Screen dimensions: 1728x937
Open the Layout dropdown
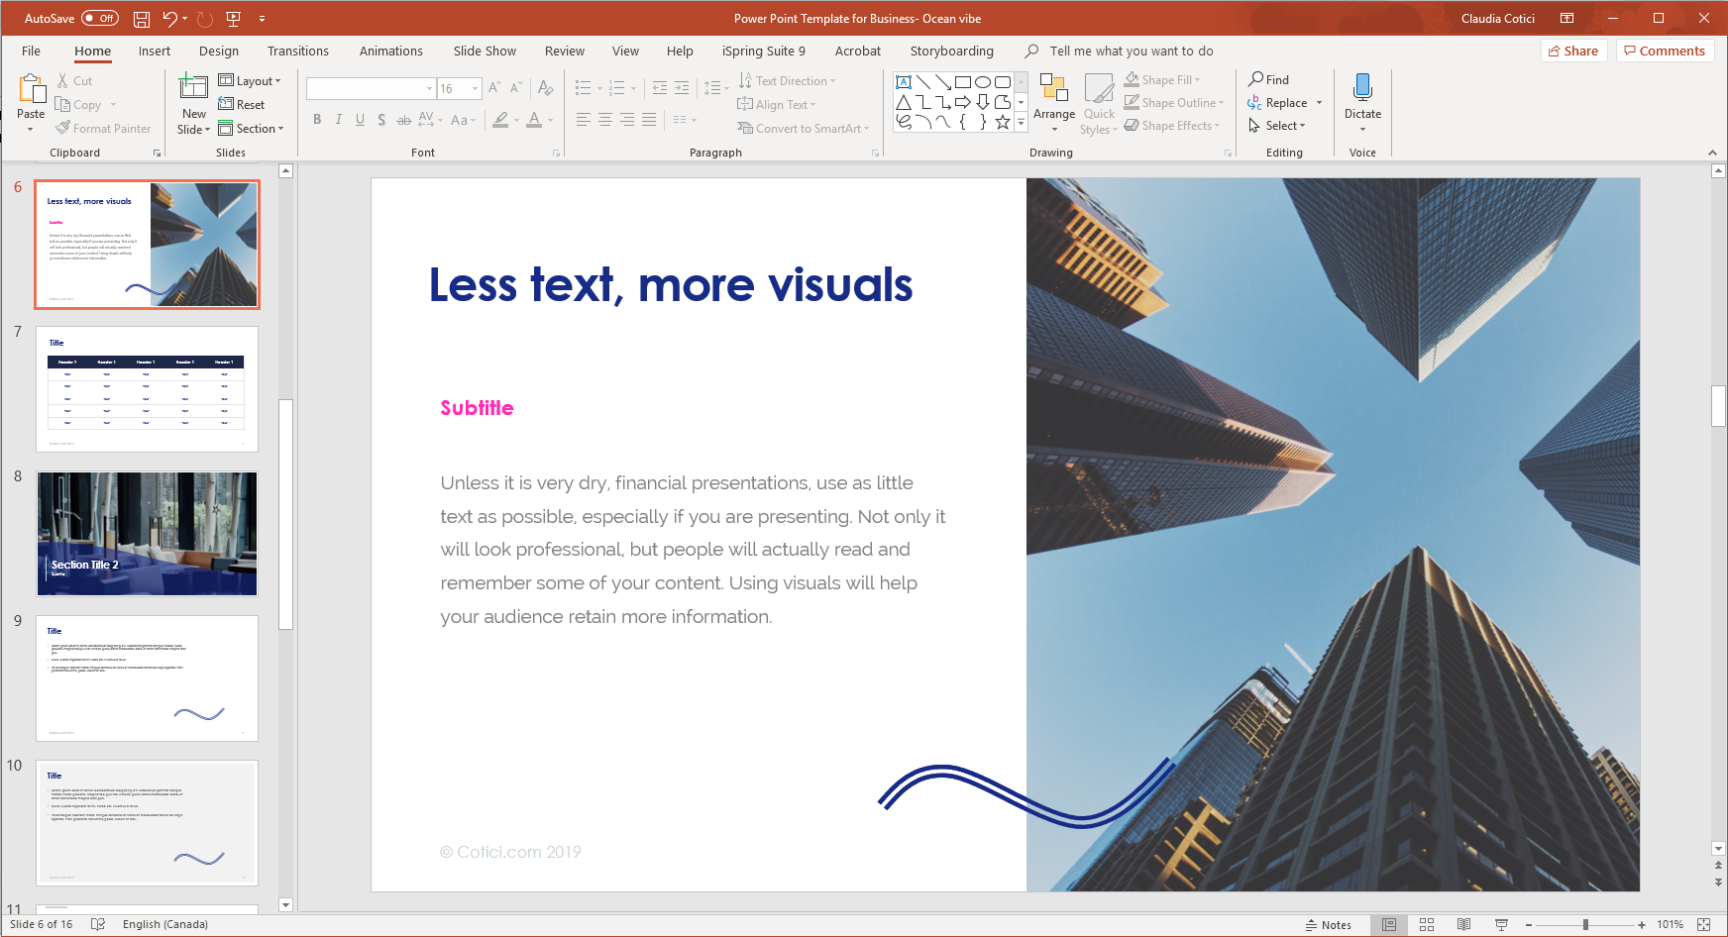250,81
